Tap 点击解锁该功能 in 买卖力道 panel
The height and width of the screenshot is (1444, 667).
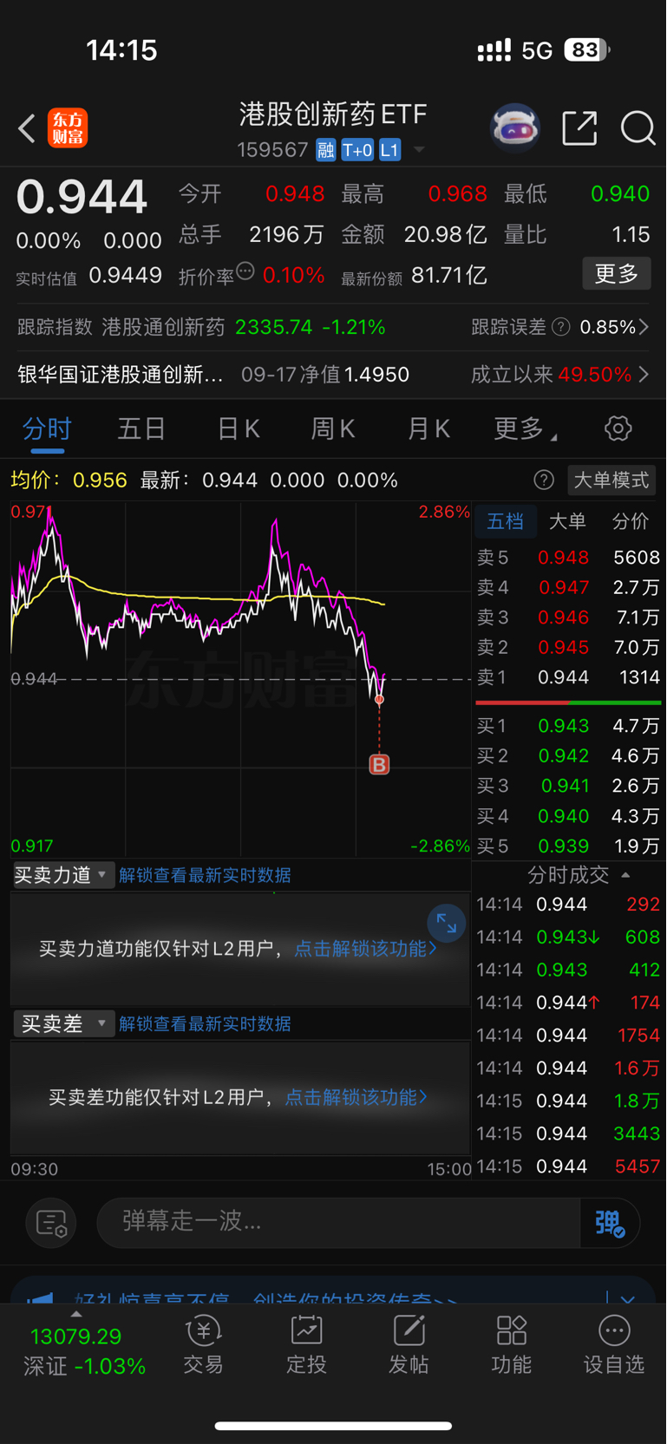click(x=365, y=949)
